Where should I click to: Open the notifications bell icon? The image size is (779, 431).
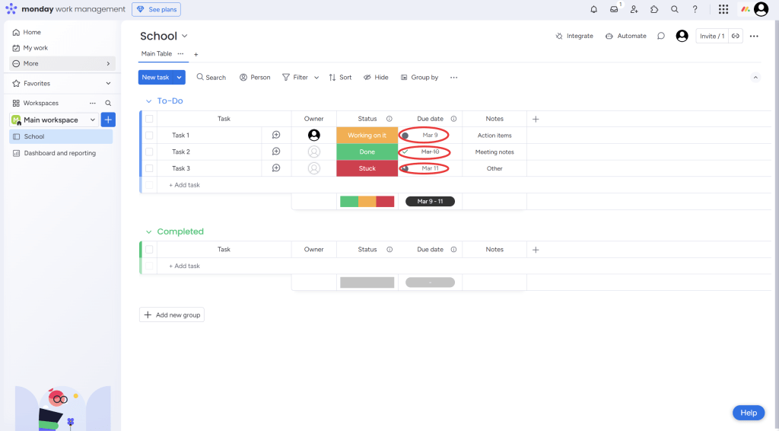coord(594,9)
